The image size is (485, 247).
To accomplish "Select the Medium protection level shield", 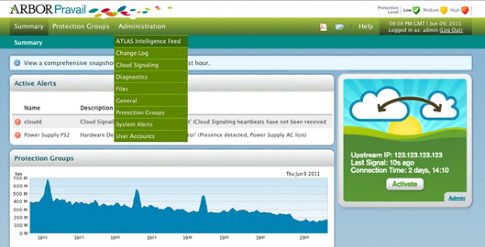I will coord(444,10).
